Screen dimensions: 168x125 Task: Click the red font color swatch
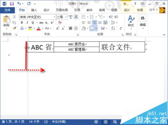click(x=39, y=28)
